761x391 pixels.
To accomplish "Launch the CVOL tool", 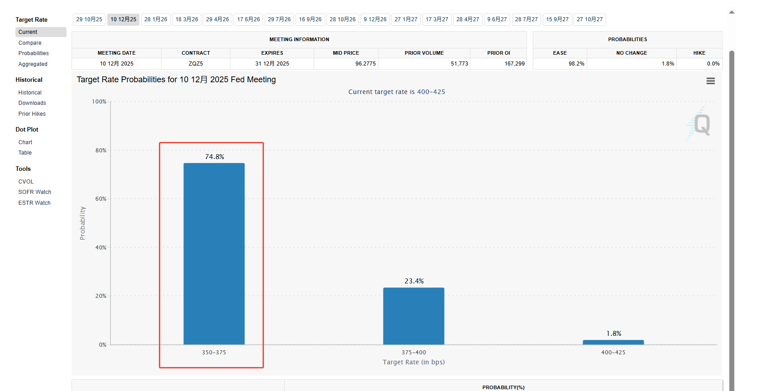I will click(x=26, y=182).
